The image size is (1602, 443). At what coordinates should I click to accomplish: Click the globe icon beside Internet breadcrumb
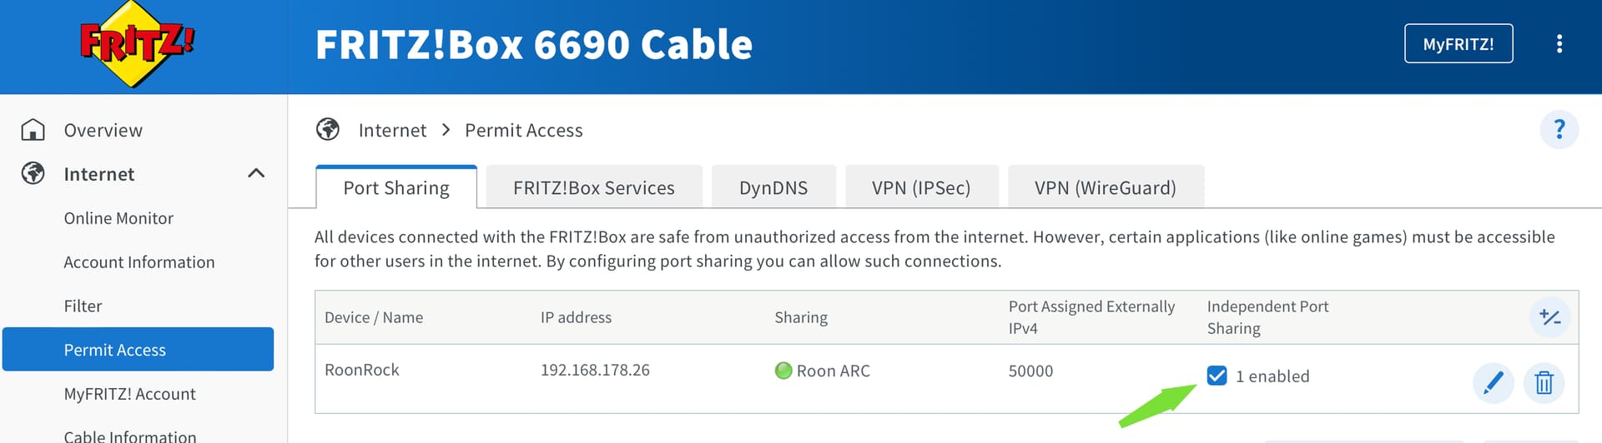[x=328, y=130]
